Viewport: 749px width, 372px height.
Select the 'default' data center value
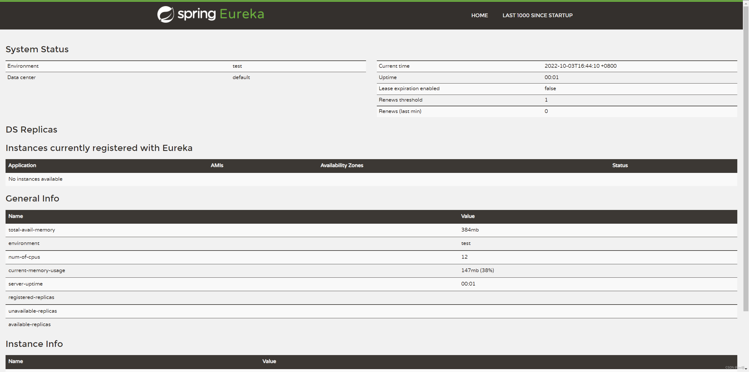(241, 77)
